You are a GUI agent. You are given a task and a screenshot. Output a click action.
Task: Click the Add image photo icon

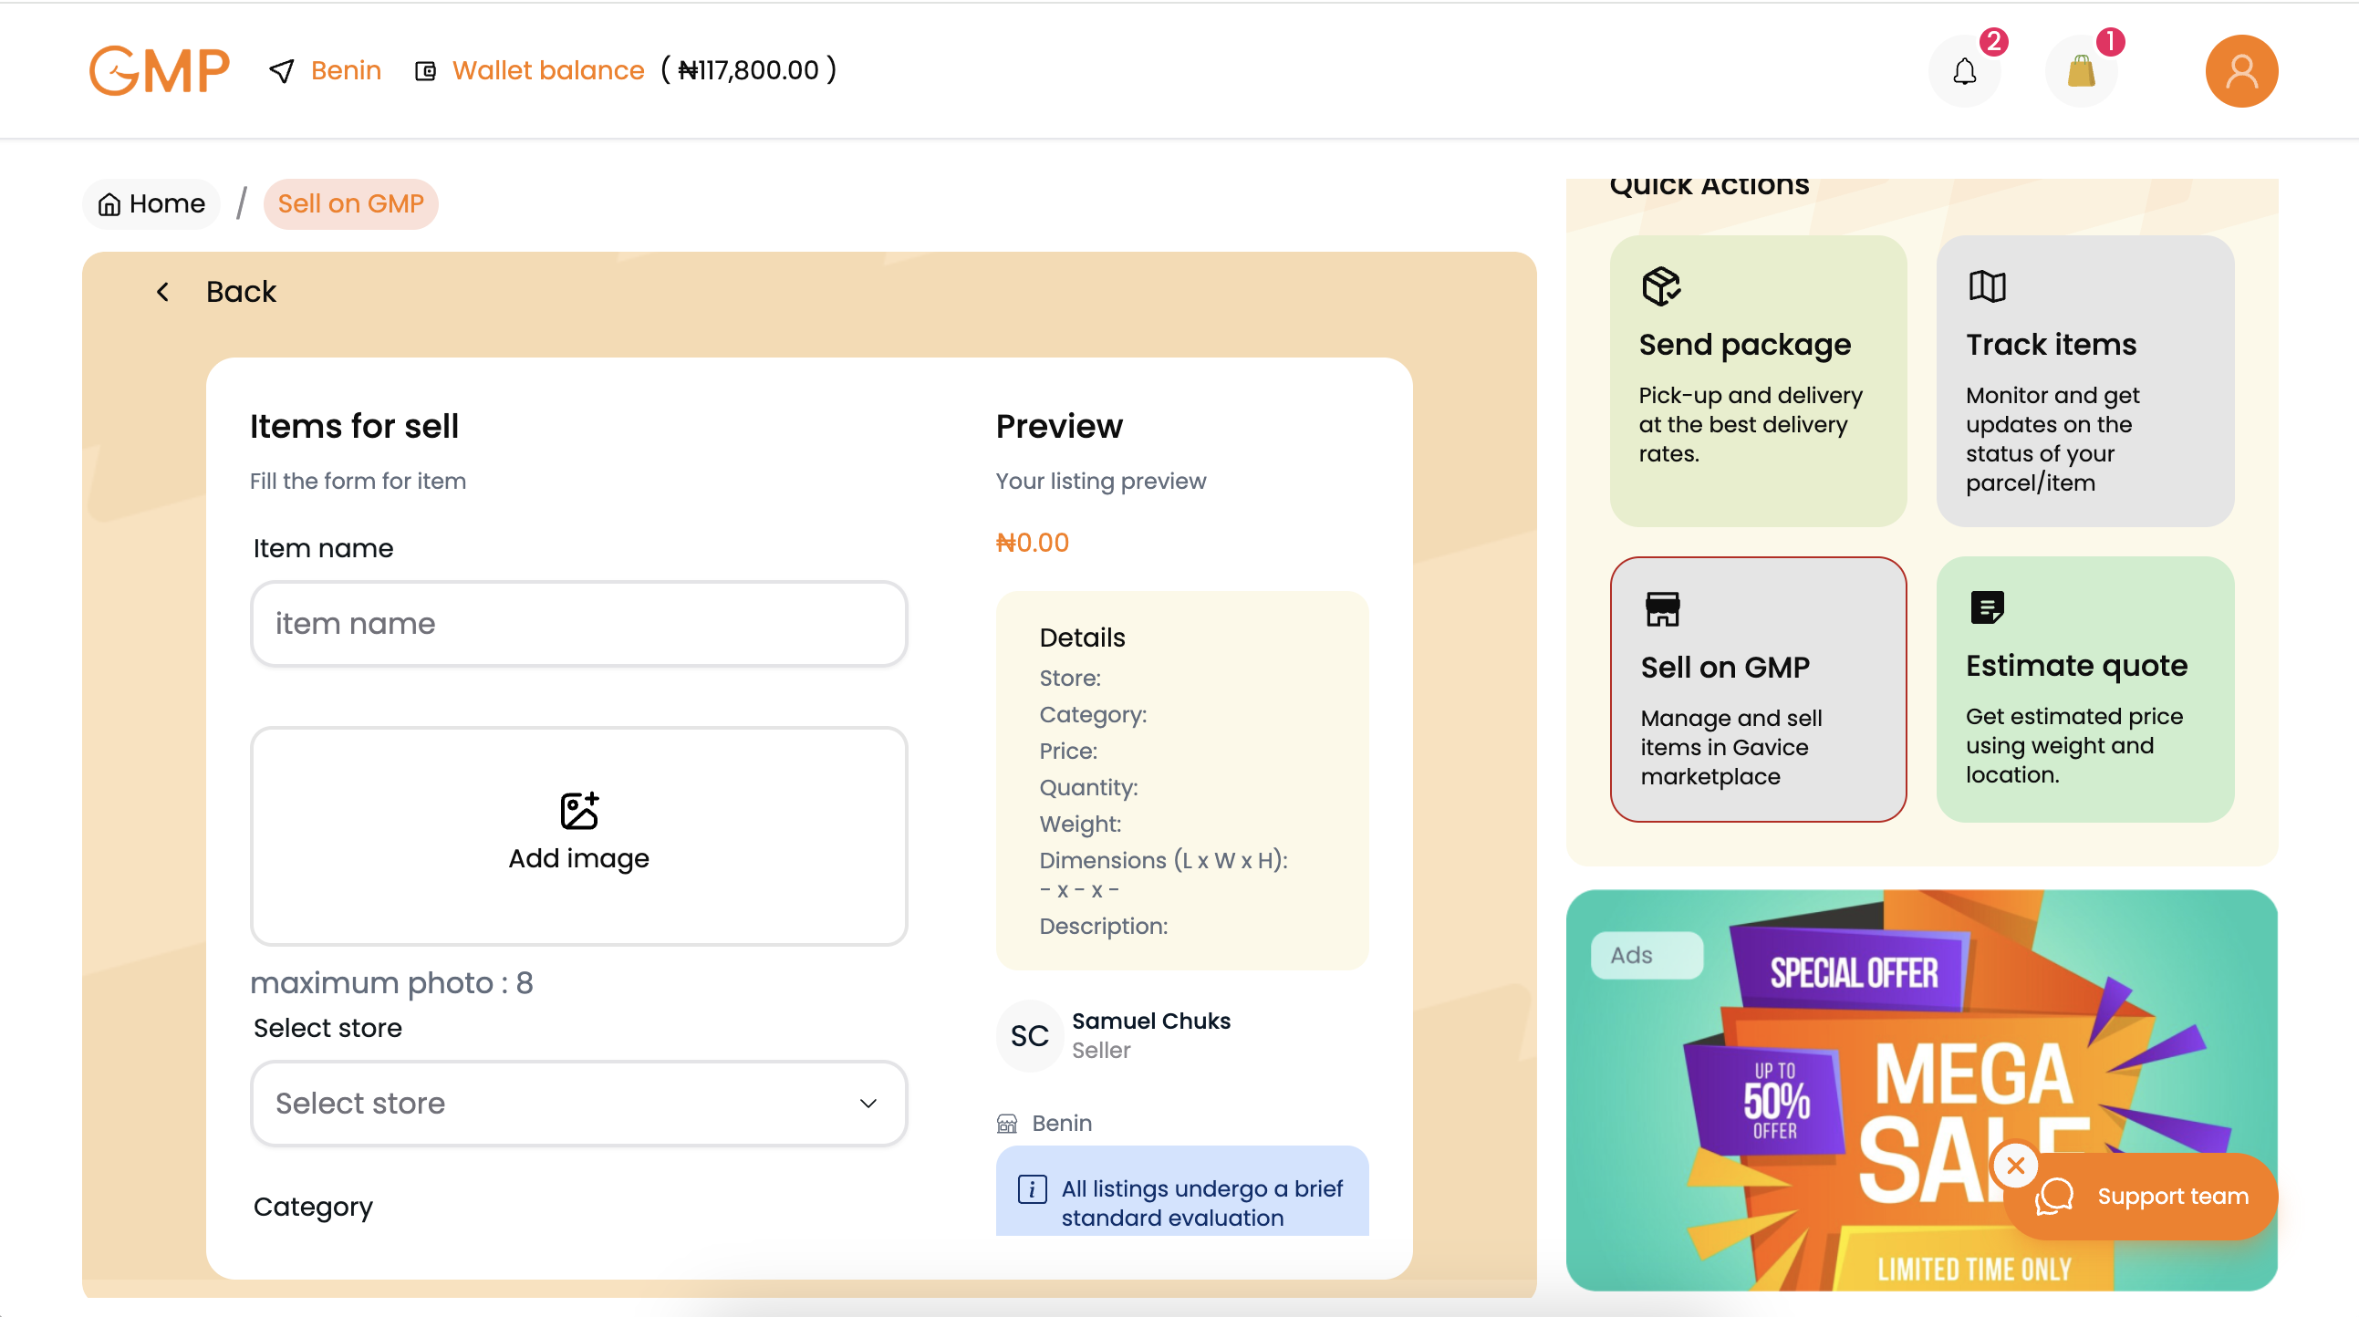(578, 811)
